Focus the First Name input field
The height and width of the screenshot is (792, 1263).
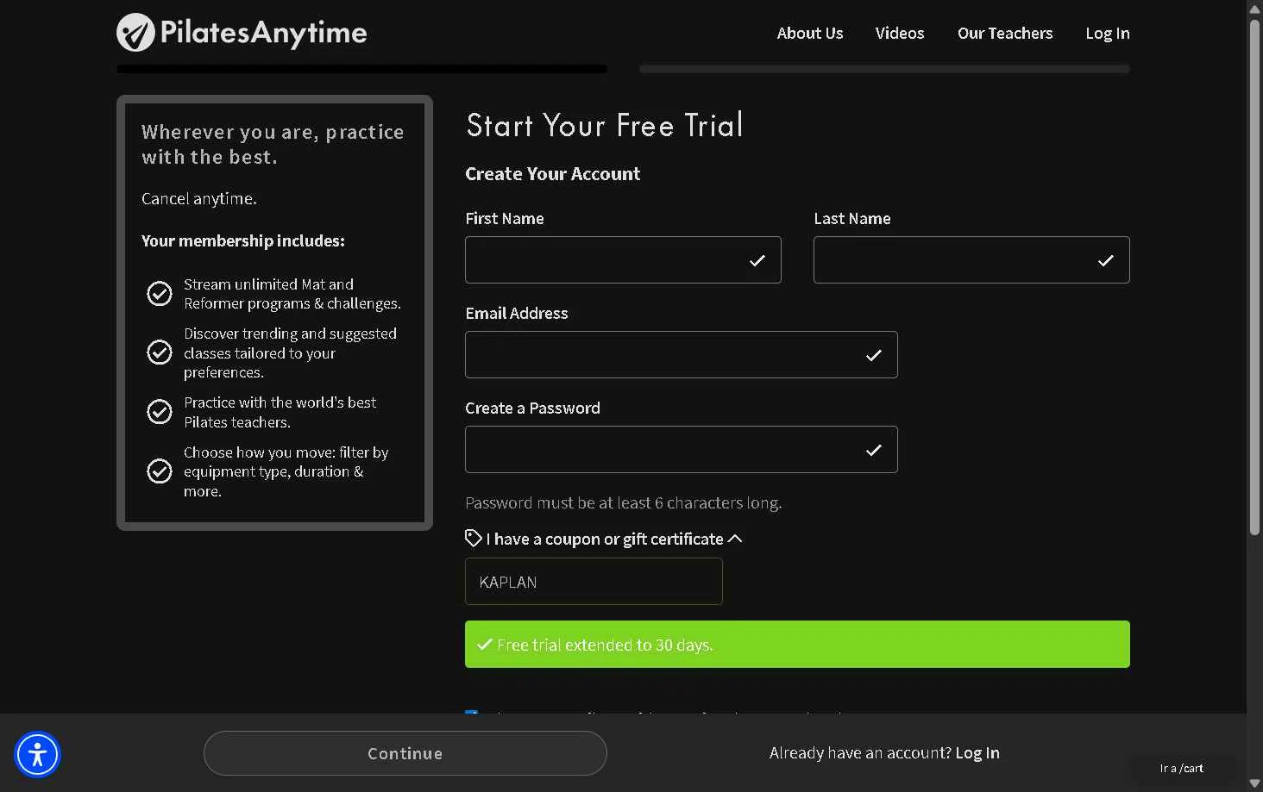[x=623, y=259]
